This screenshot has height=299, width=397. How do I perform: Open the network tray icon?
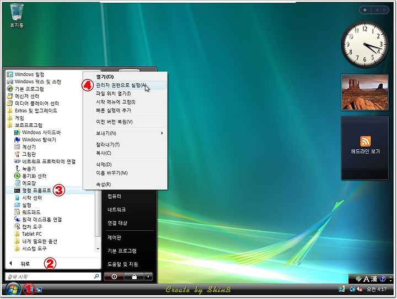pos(352,289)
